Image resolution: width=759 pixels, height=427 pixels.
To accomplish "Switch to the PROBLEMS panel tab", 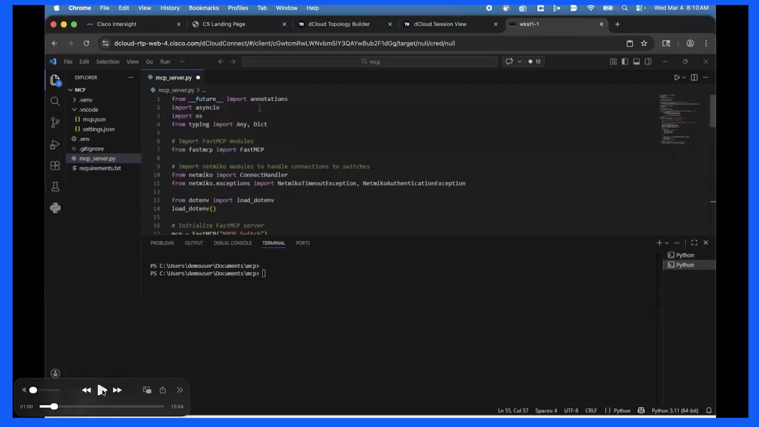I will [x=162, y=243].
